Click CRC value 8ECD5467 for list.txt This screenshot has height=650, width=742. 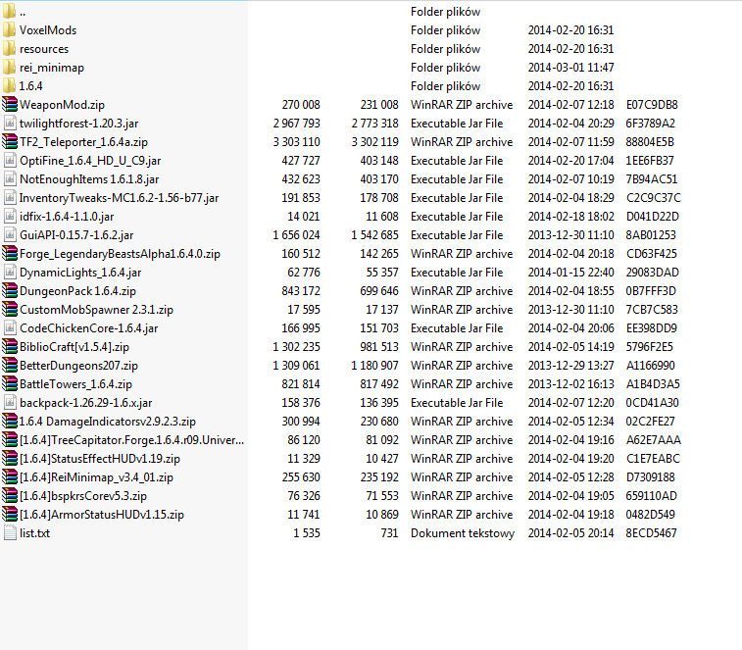[651, 533]
